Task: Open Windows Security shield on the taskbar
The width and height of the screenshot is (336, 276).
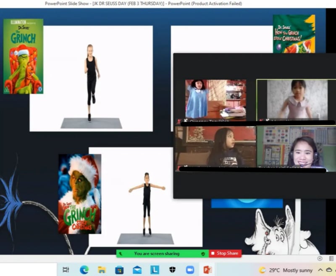Action: [173, 270]
